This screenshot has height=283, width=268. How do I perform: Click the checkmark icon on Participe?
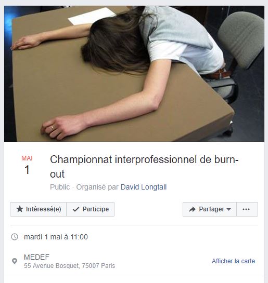point(76,209)
